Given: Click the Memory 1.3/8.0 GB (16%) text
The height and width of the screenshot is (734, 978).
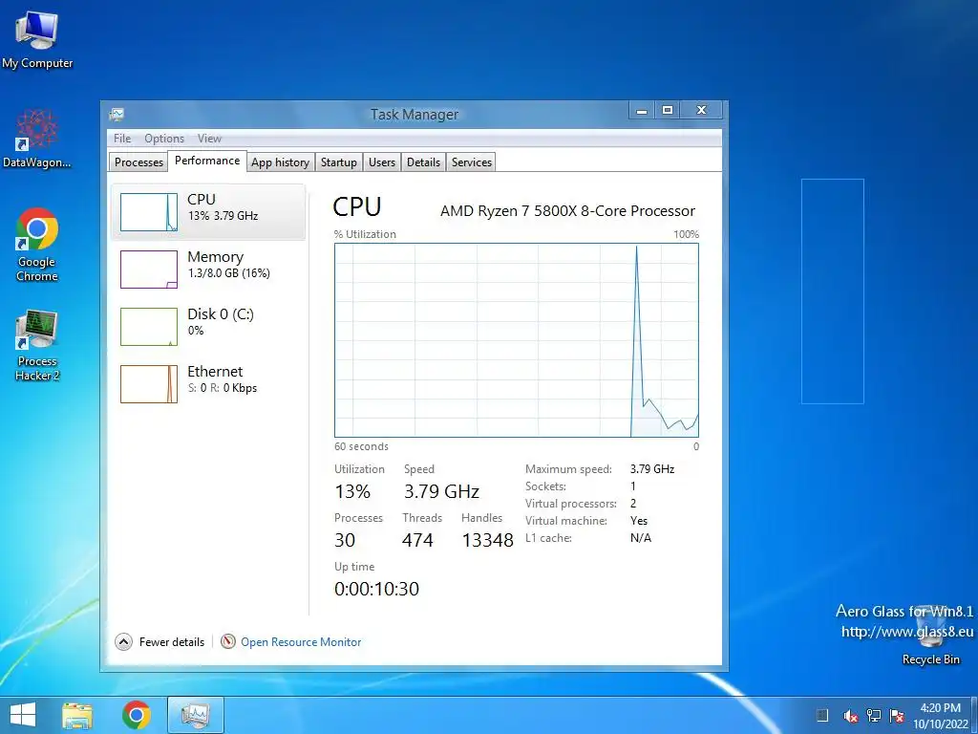Looking at the screenshot, I should tap(229, 273).
